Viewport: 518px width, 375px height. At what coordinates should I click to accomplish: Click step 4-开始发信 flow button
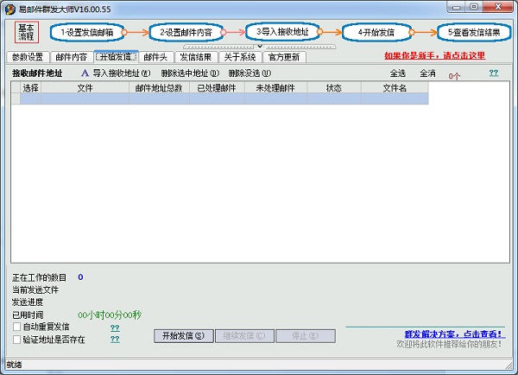click(377, 33)
